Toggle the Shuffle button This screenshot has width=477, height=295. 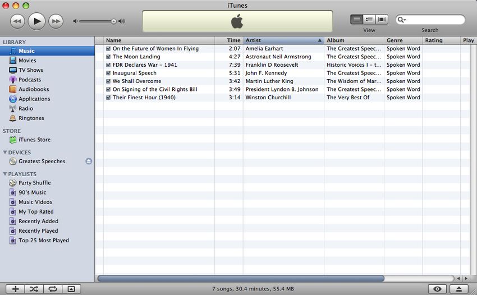tap(34, 289)
